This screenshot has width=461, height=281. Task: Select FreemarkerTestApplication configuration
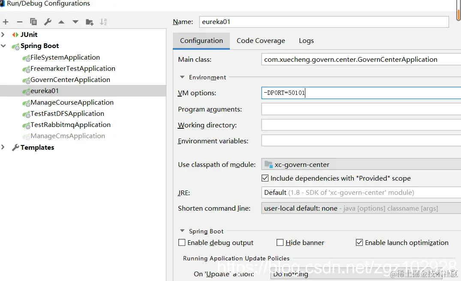72,69
